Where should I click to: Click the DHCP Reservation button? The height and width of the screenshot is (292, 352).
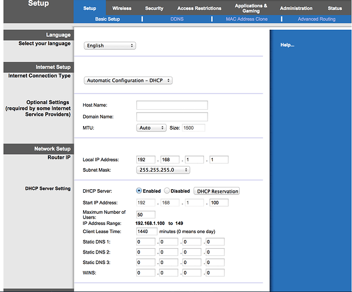coord(216,191)
